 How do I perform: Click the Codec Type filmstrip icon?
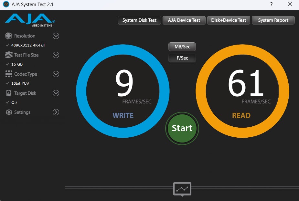pyautogui.click(x=9, y=74)
